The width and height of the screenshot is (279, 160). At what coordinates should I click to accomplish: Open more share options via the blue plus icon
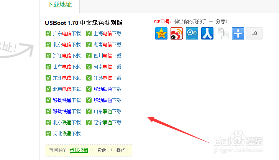pyautogui.click(x=238, y=33)
